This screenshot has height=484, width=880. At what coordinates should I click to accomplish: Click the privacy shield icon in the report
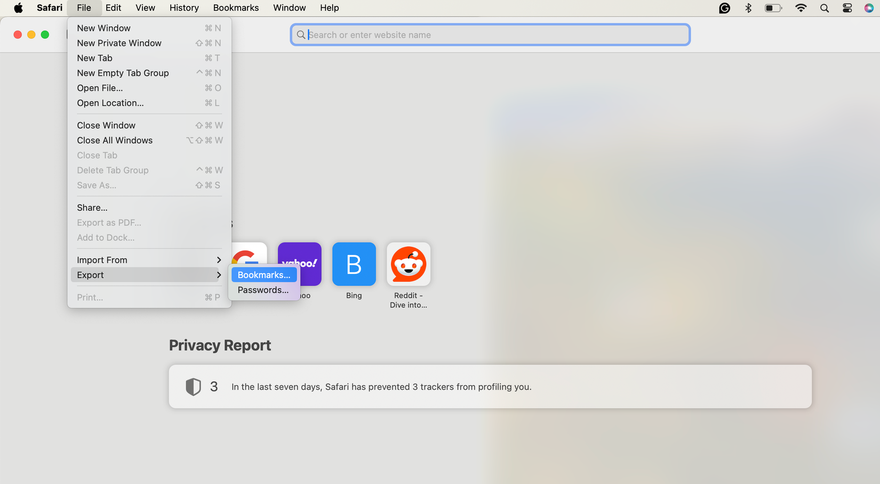[193, 387]
